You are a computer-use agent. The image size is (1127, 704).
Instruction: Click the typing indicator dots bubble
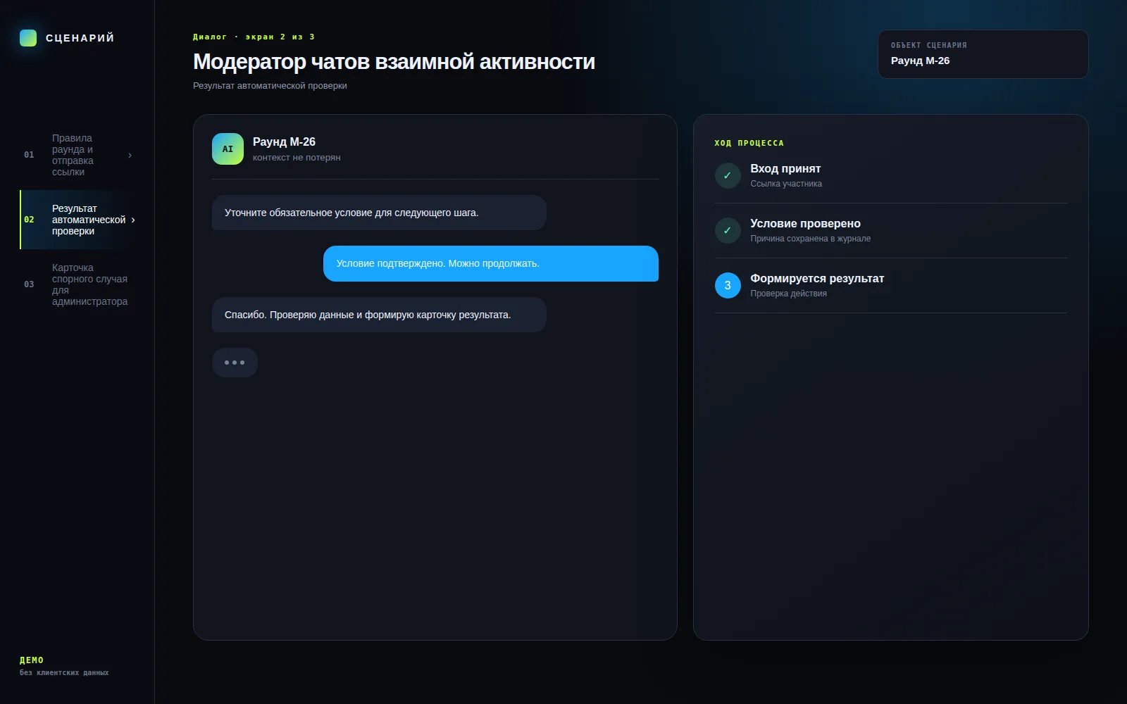[235, 363]
